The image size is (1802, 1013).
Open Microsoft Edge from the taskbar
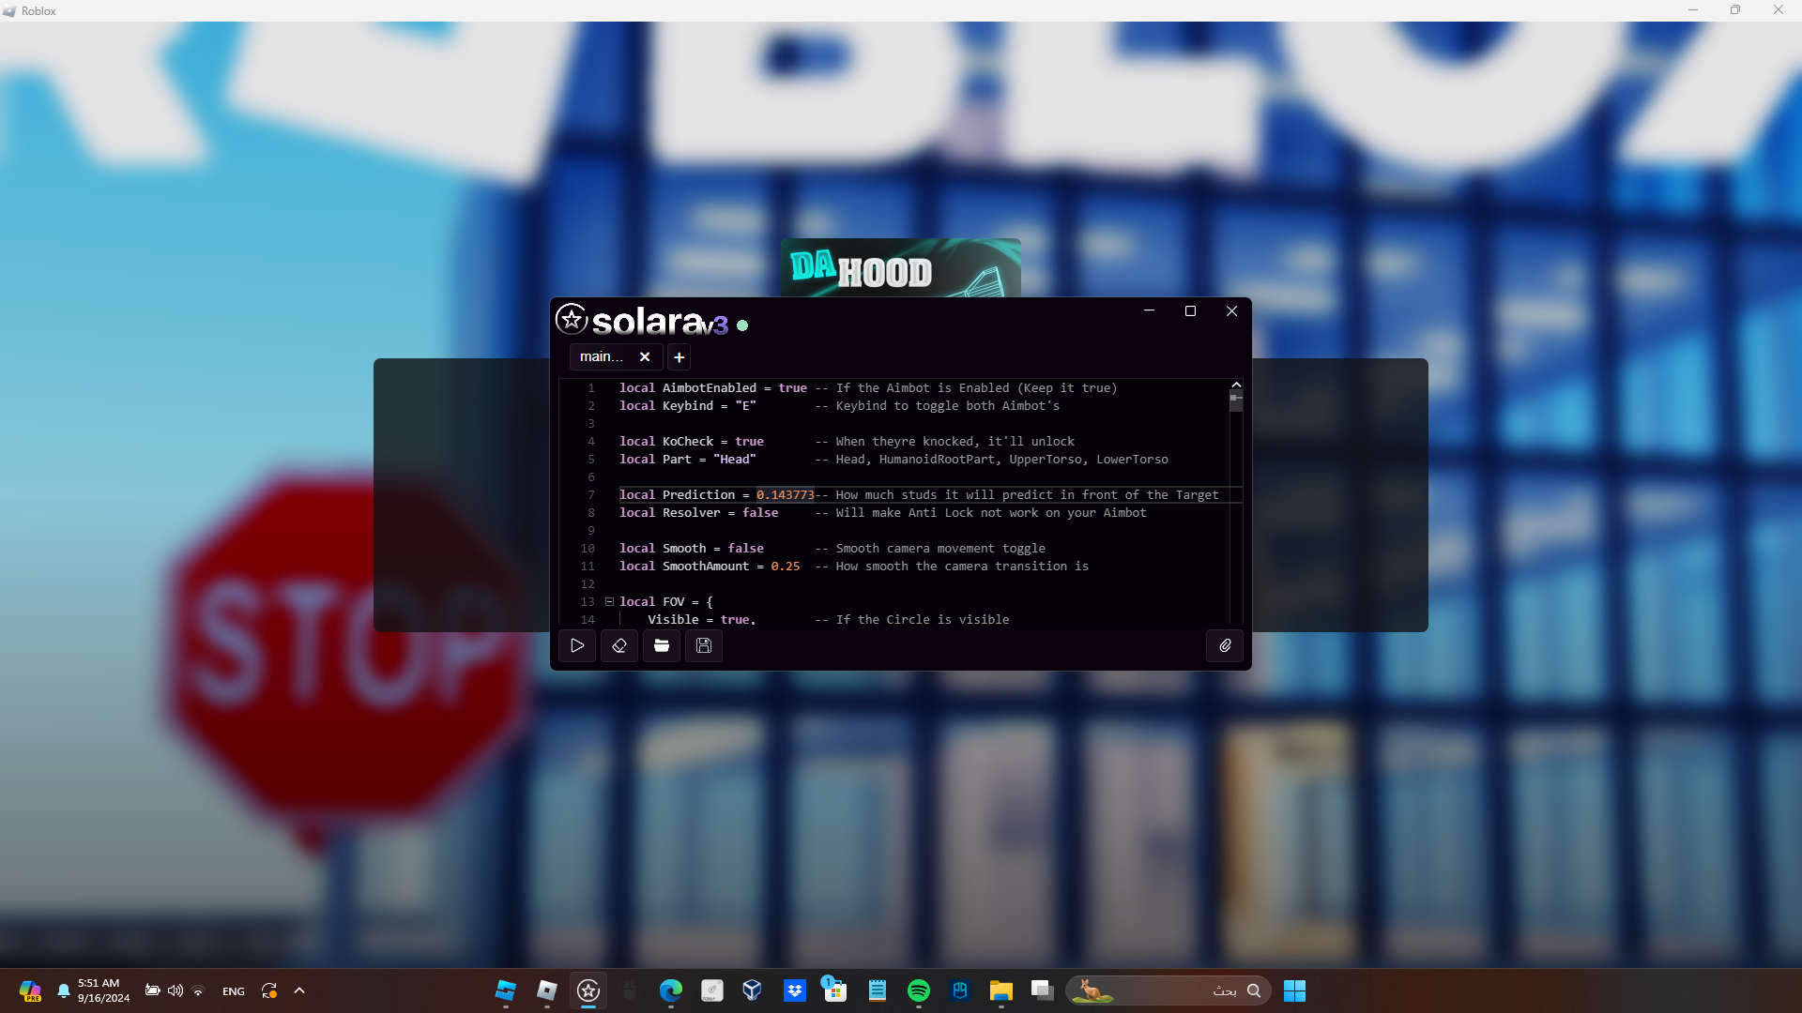tap(670, 990)
